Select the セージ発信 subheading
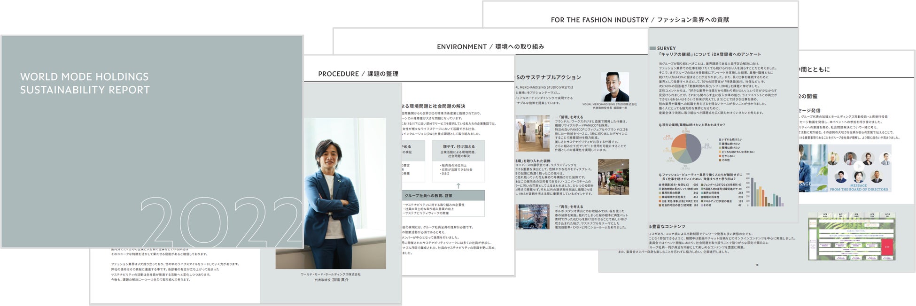The width and height of the screenshot is (916, 306). tap(809, 111)
